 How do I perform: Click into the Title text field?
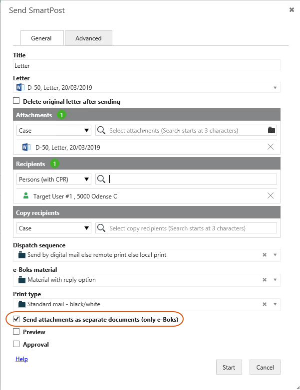click(x=147, y=65)
